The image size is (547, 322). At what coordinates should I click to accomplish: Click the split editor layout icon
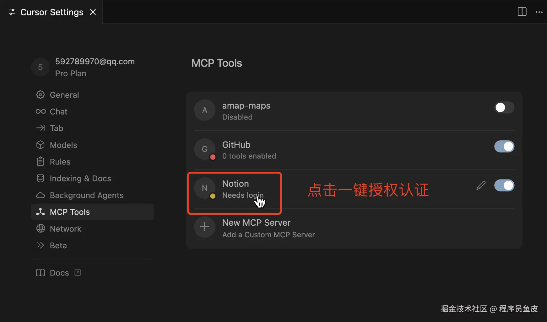[x=522, y=12]
